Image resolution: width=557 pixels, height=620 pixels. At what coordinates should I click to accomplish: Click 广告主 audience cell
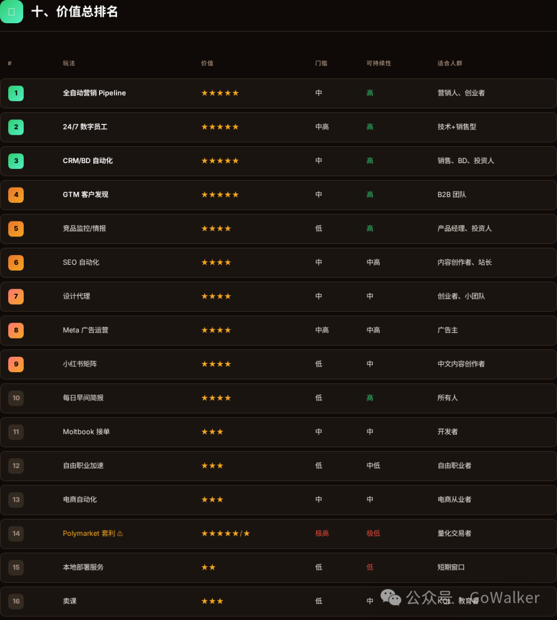tap(448, 330)
